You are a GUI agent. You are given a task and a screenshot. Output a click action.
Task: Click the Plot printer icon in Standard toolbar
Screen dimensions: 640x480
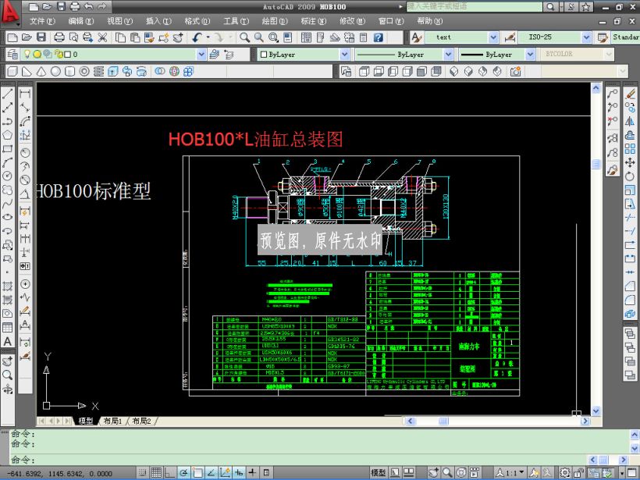[59, 37]
